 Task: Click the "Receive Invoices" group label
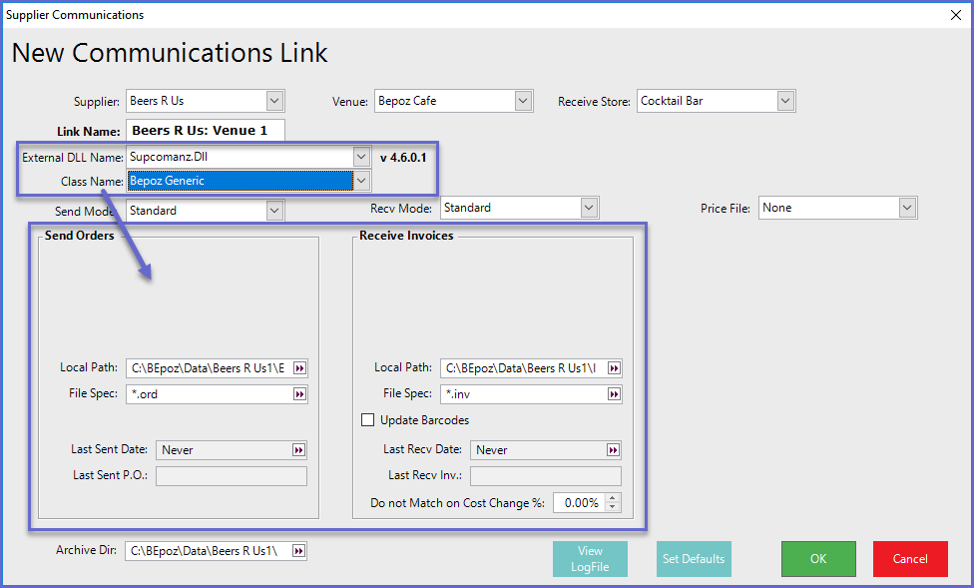pyautogui.click(x=406, y=236)
